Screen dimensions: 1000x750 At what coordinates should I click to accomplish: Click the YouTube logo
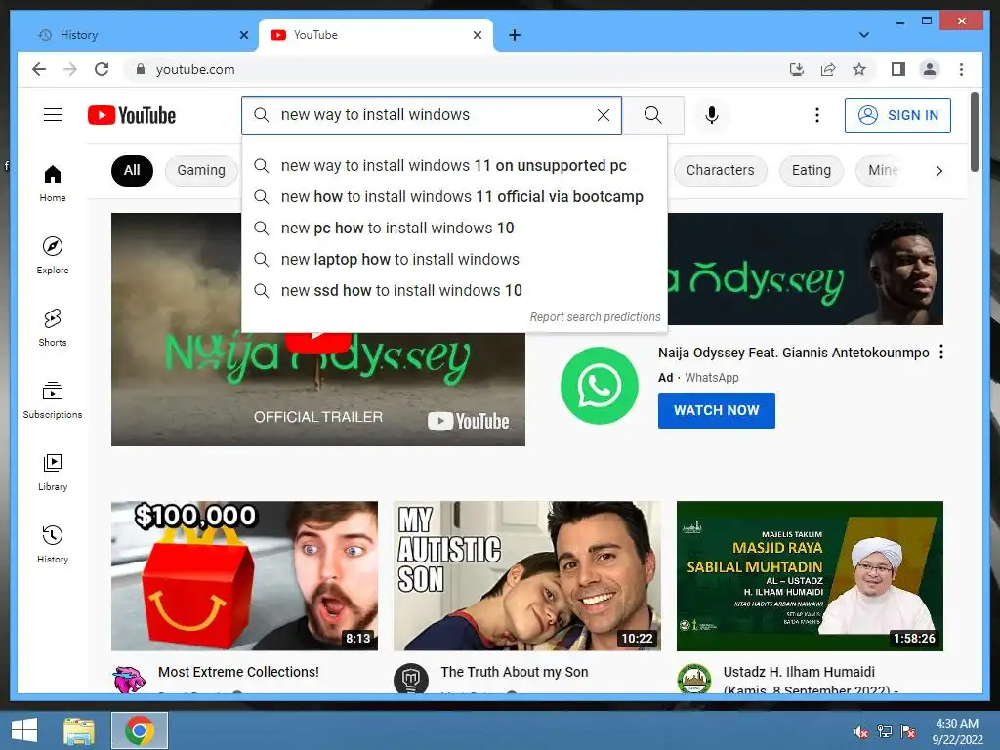click(132, 115)
